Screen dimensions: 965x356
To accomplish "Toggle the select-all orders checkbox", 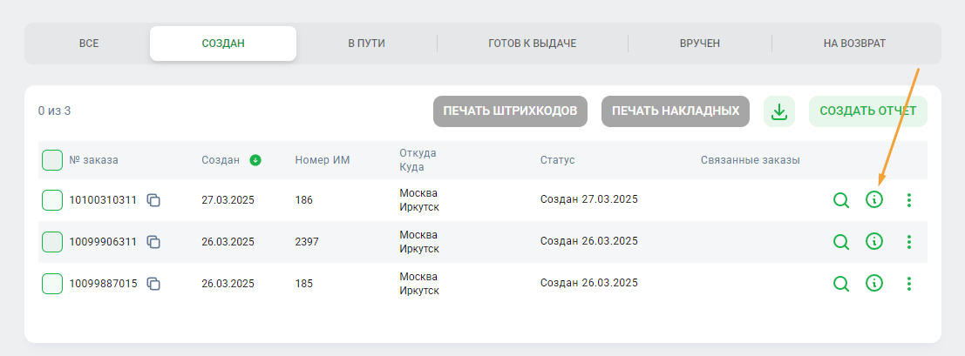I will [52, 160].
